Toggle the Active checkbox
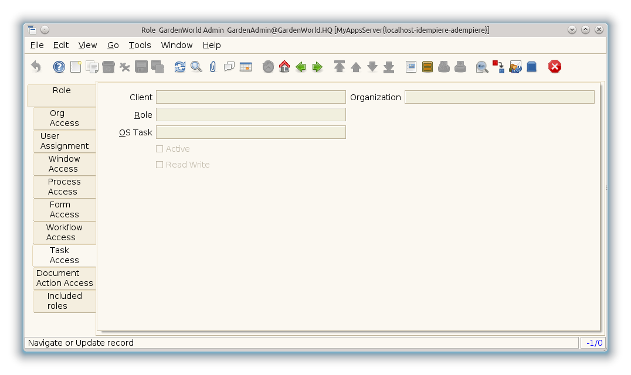The height and width of the screenshot is (375, 631). pos(160,149)
